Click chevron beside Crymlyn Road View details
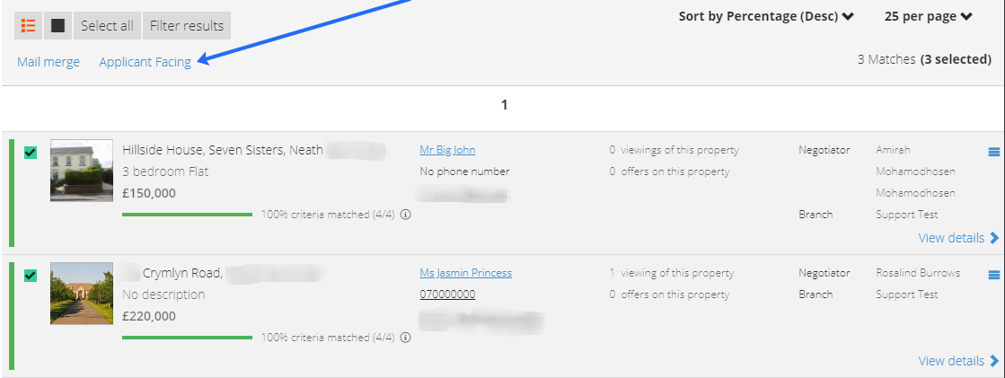Viewport: 1005px width, 378px height. point(994,361)
